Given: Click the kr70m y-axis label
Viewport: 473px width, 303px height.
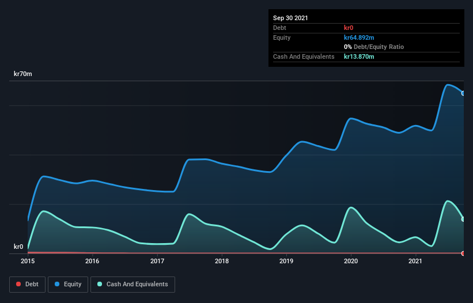Looking at the screenshot, I should click(x=23, y=74).
